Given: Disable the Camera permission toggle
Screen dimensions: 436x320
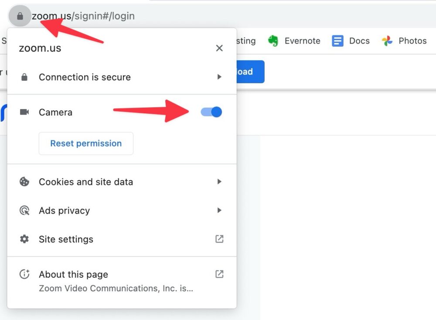Looking at the screenshot, I should tap(211, 112).
